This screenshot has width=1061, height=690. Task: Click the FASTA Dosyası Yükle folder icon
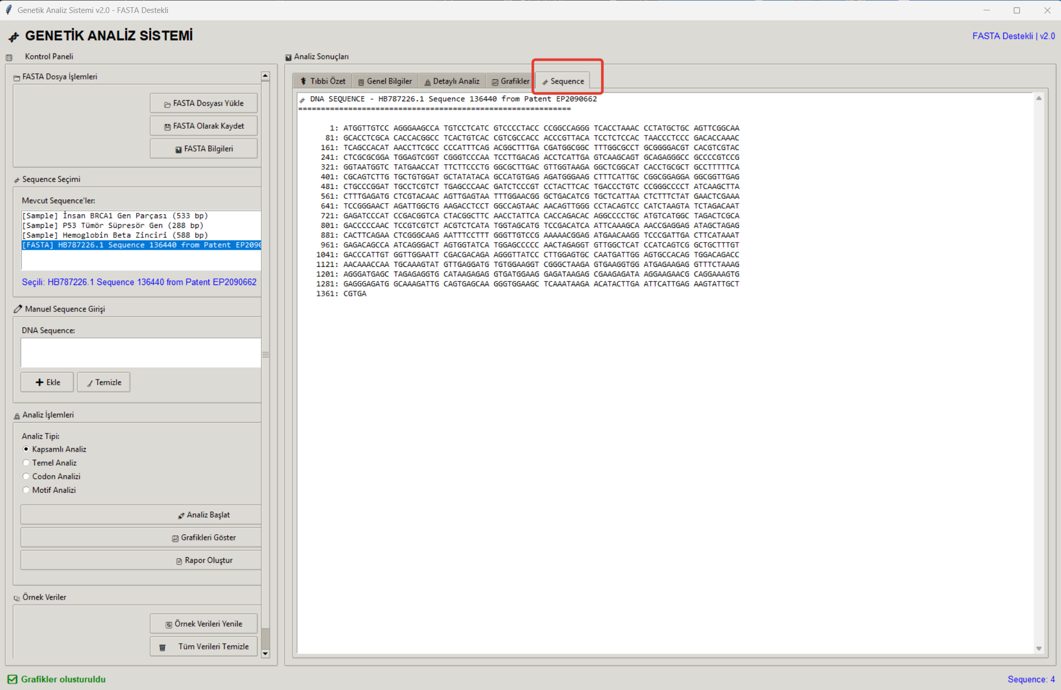click(x=167, y=104)
